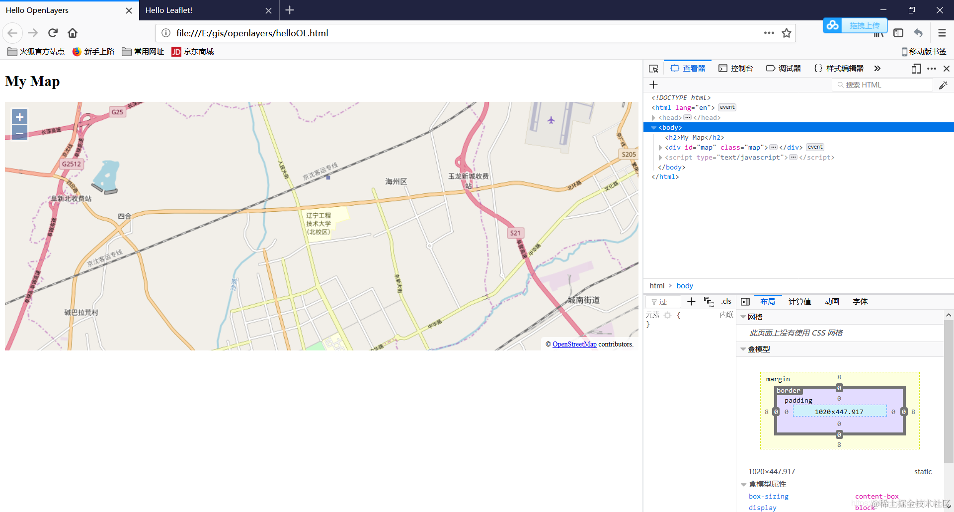Screen dimensions: 954x512
Task: Switch to the Computed (计算值) tab
Action: [799, 302]
